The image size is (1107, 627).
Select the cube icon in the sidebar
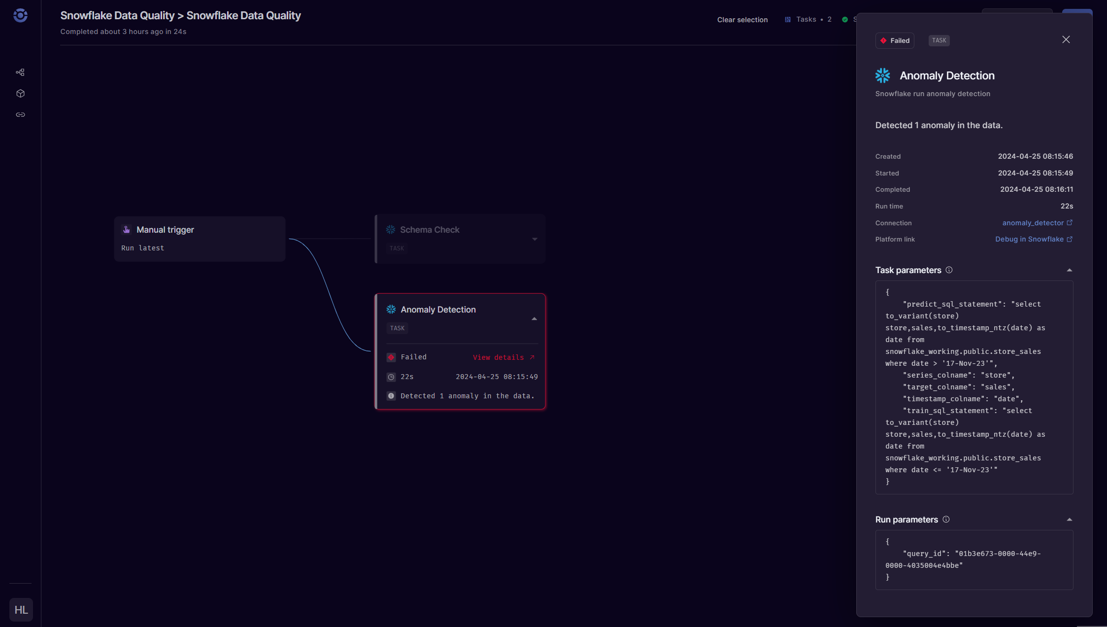(20, 93)
